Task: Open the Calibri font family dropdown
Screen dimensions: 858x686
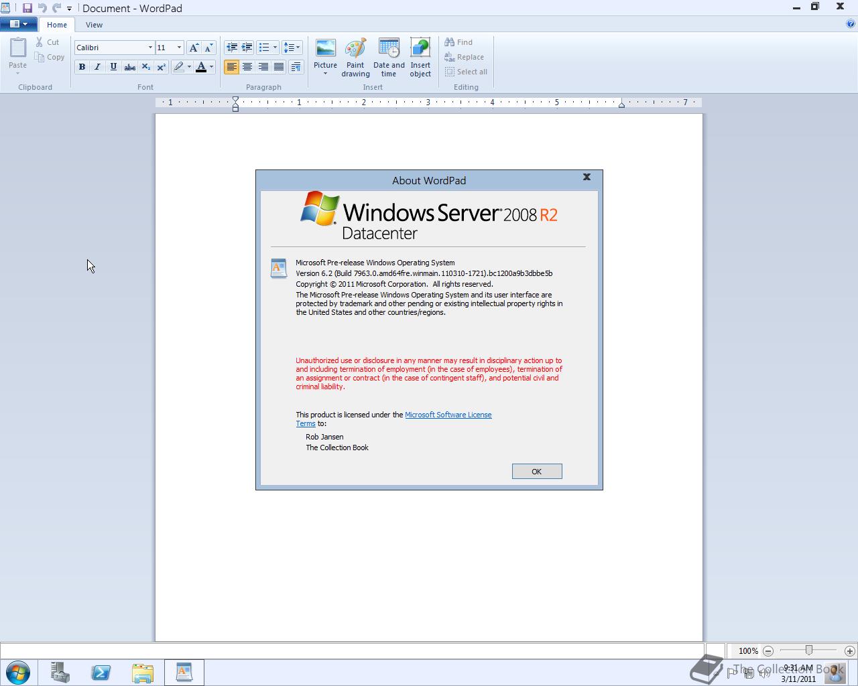Action: tap(150, 48)
